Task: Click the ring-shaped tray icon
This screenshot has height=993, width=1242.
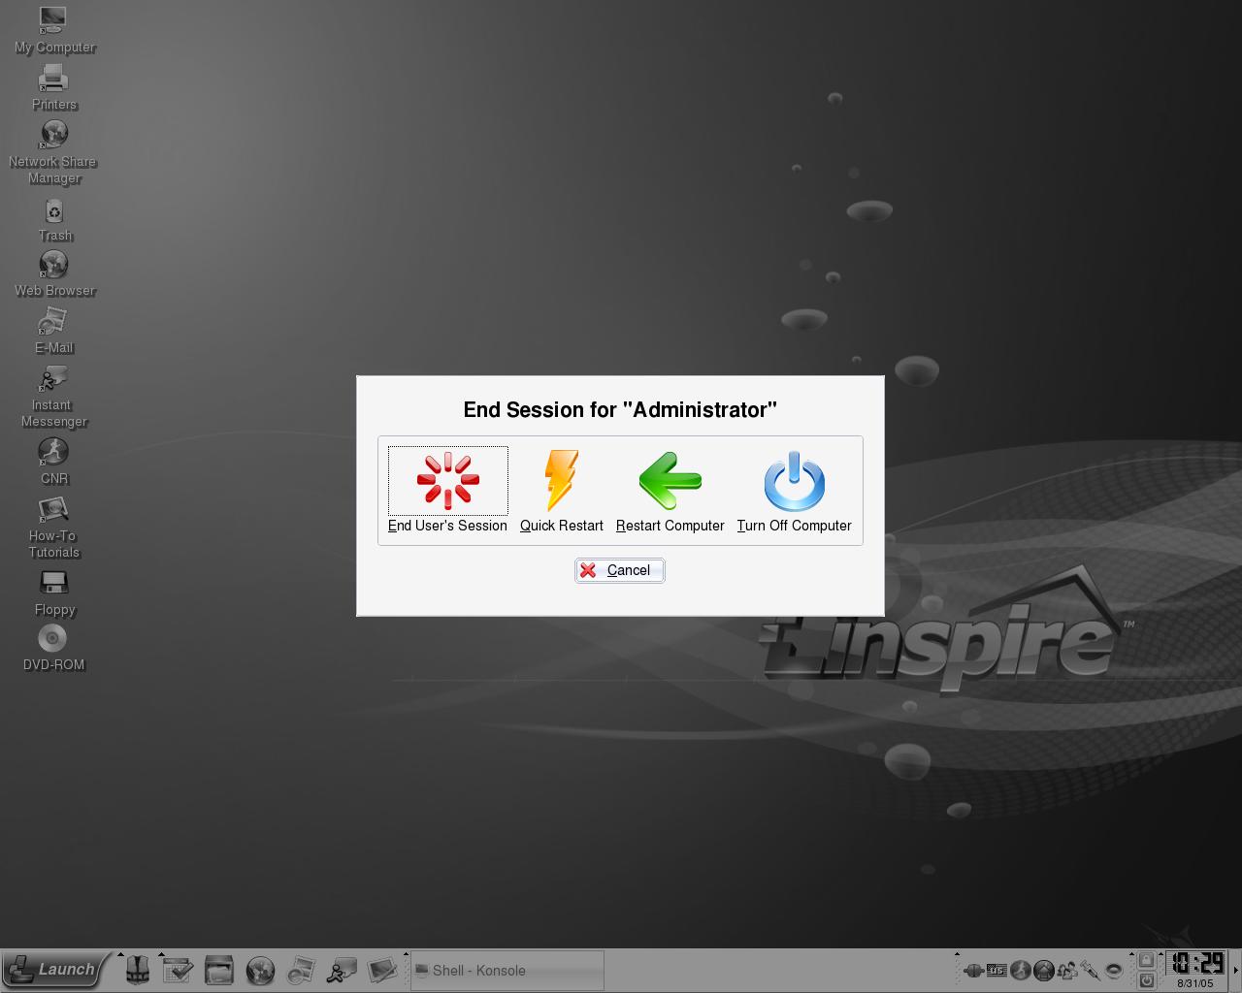Action: (1114, 970)
